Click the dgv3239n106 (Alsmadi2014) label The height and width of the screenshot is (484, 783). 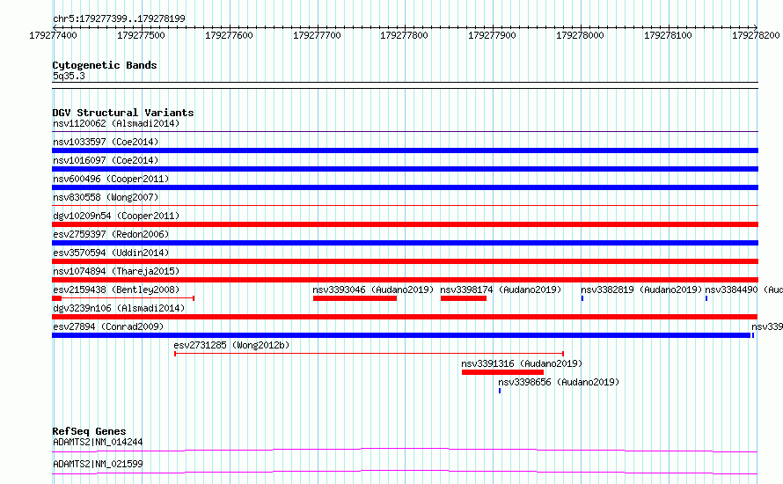(x=119, y=308)
